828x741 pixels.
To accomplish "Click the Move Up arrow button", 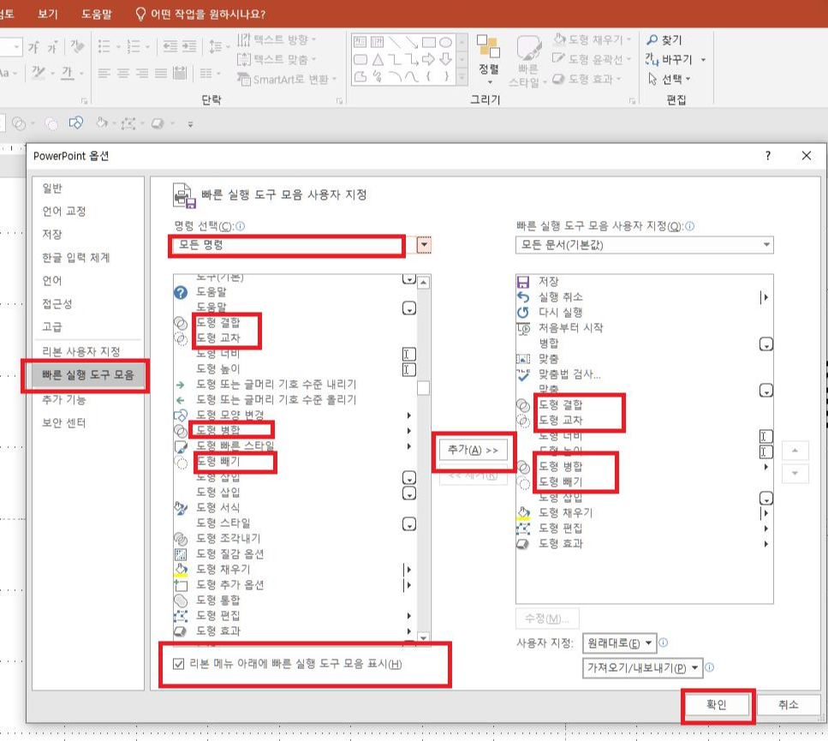I will [x=795, y=451].
